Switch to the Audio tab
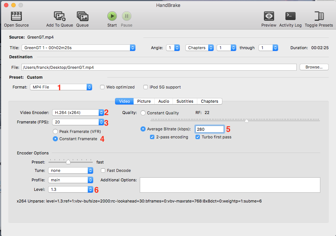 pyautogui.click(x=164, y=101)
